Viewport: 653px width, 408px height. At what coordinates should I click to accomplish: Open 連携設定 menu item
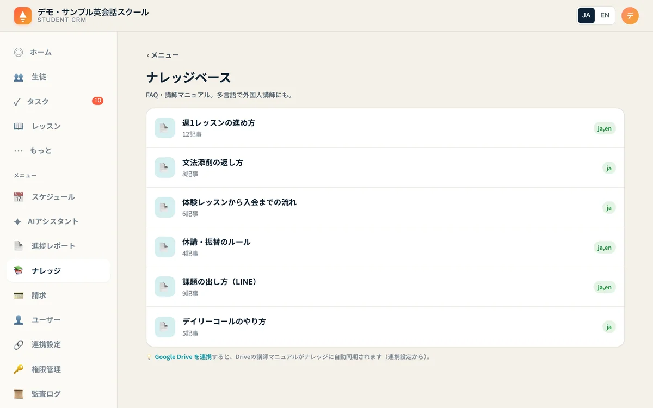click(x=58, y=344)
